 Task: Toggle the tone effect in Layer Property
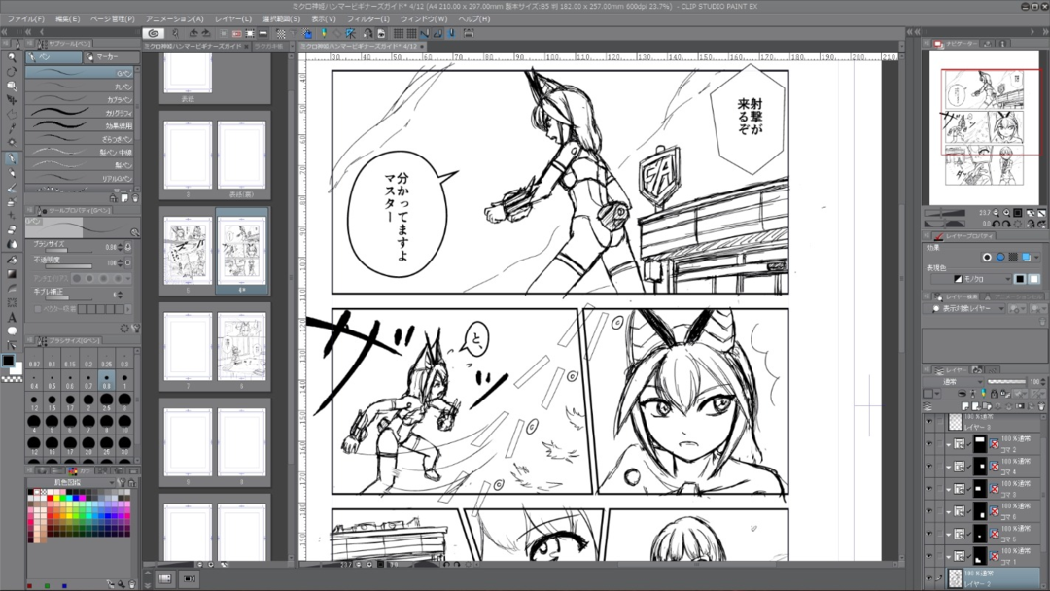(x=1013, y=257)
